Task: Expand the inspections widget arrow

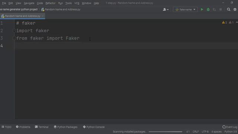Action: [x=237, y=22]
